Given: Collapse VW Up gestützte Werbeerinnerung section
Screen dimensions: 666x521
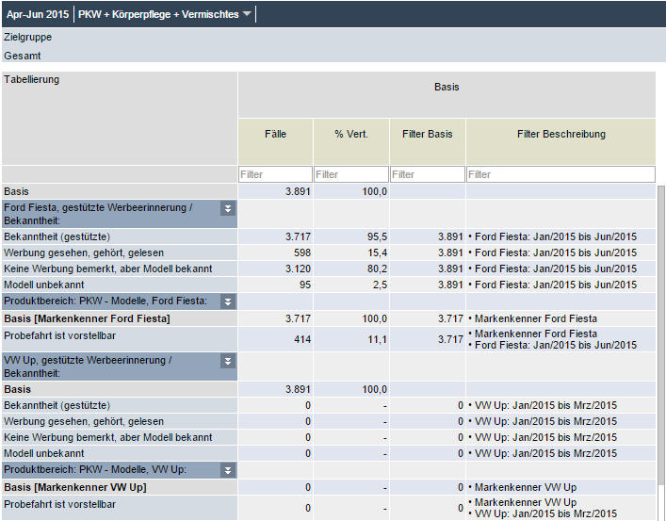Looking at the screenshot, I should click(228, 361).
